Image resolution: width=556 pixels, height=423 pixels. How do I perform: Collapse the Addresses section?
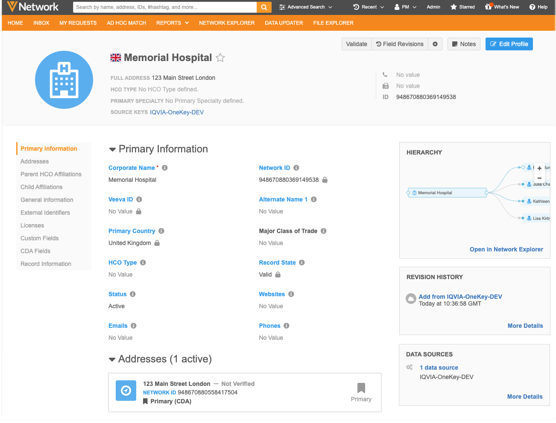click(112, 359)
